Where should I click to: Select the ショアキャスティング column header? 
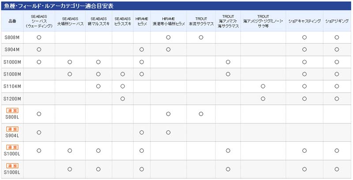304,21
